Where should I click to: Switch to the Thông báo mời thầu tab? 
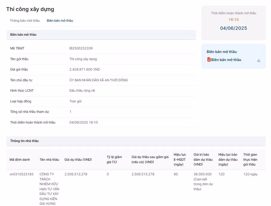(x=24, y=21)
